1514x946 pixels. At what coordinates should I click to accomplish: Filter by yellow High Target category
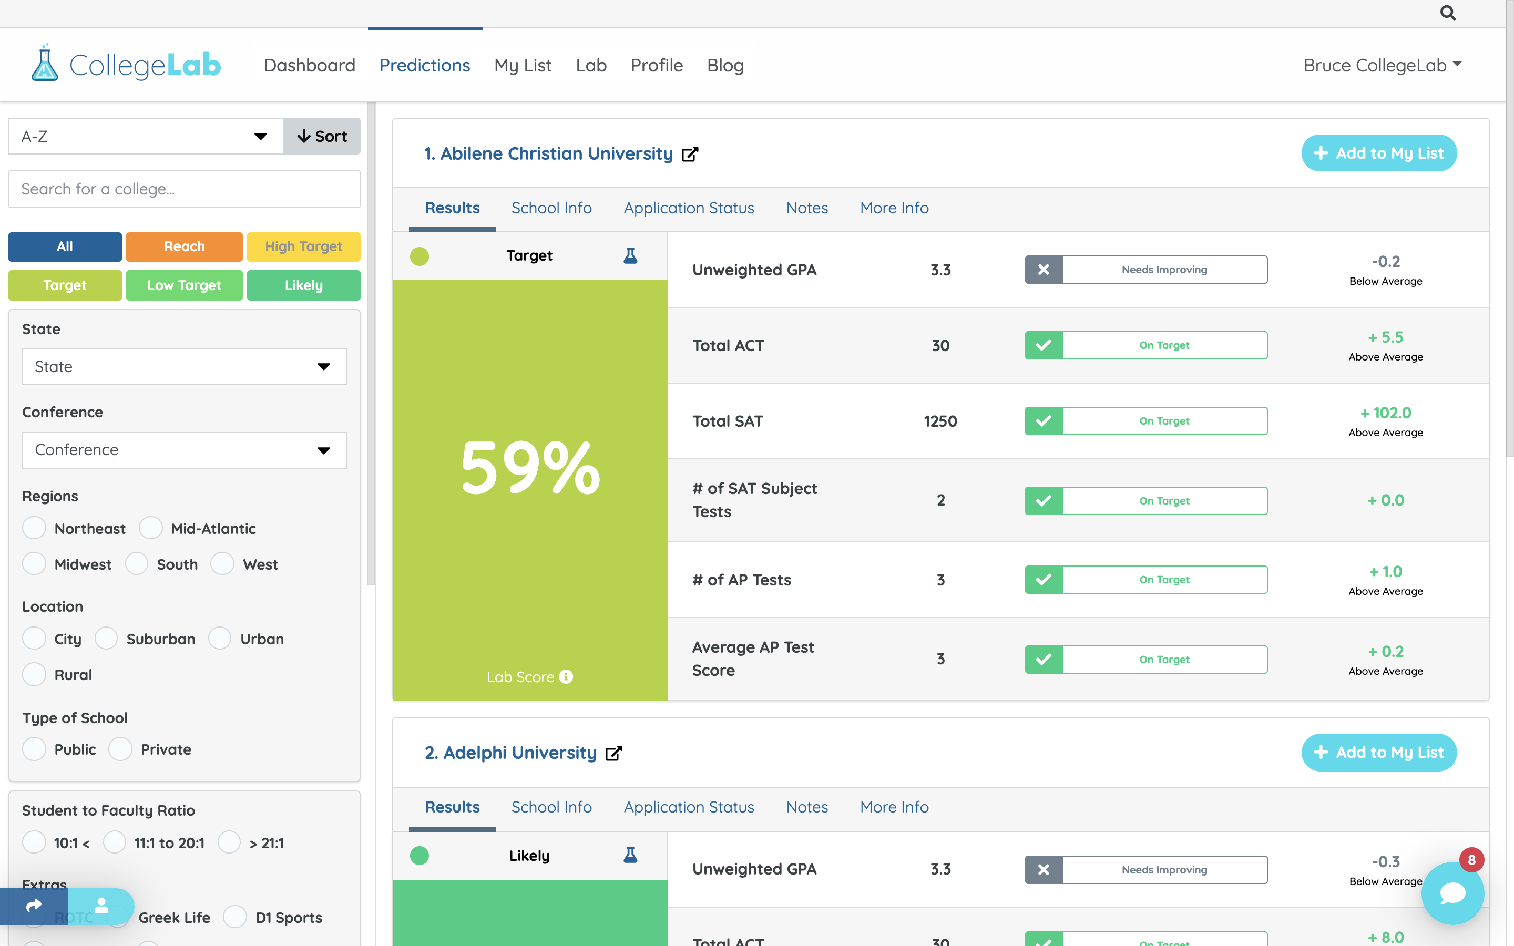point(303,246)
